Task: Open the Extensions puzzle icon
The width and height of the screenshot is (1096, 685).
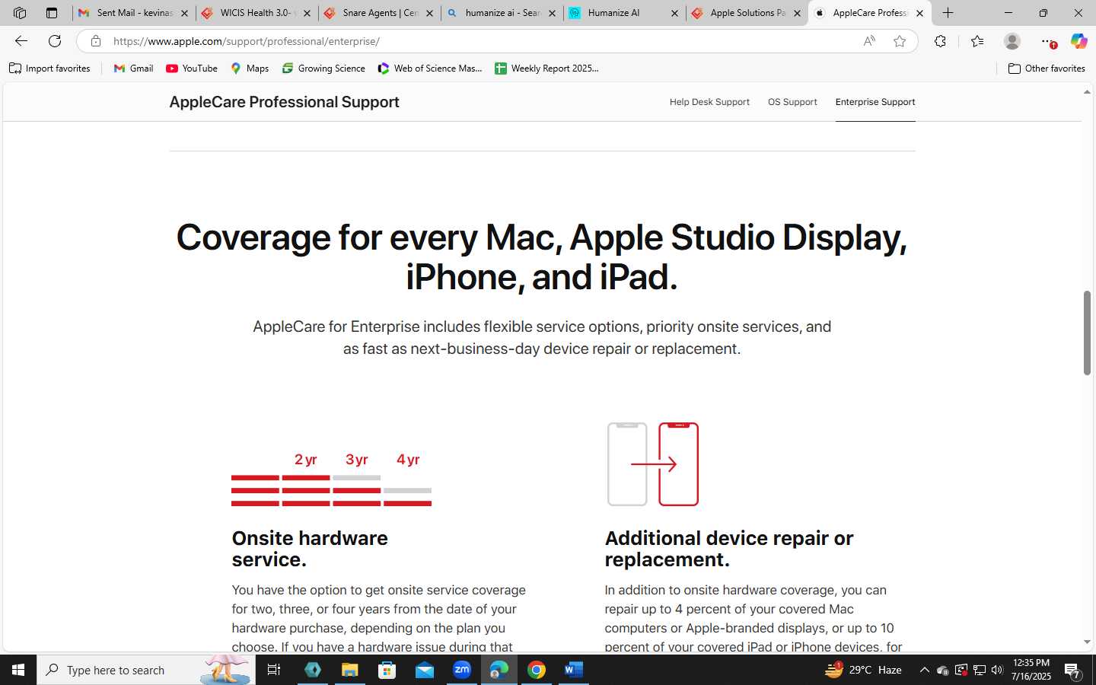Action: pos(941,41)
